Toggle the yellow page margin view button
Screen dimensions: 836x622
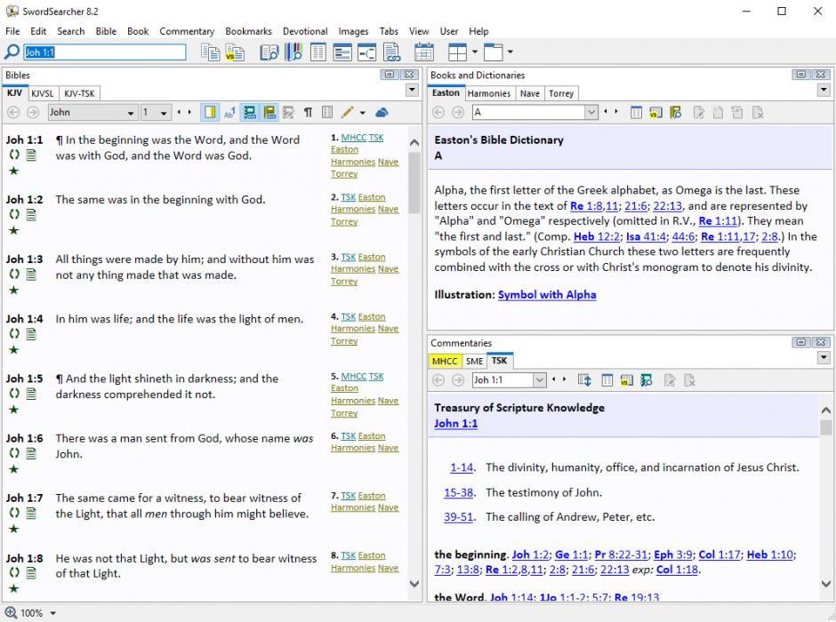210,112
